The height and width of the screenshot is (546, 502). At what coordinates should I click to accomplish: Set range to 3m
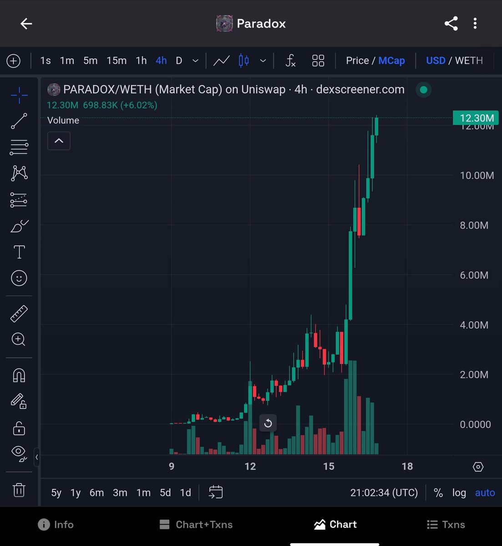coord(120,493)
